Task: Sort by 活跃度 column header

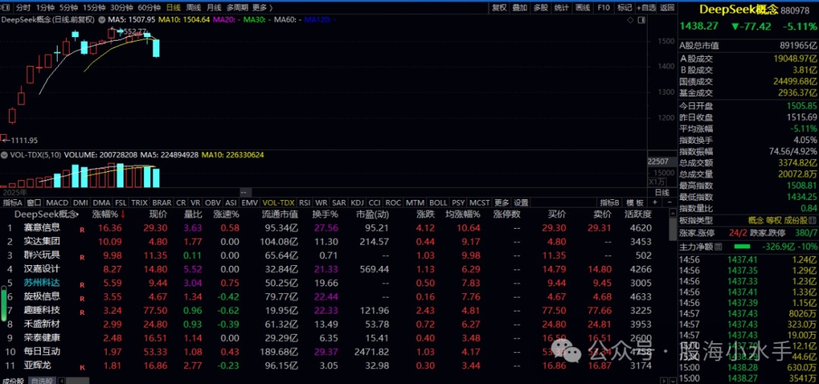Action: pos(639,214)
